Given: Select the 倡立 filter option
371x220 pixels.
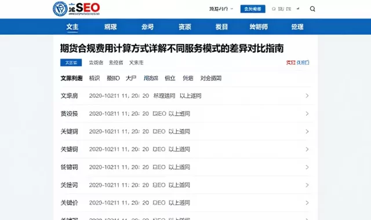Looking at the screenshot, I should (x=170, y=78).
